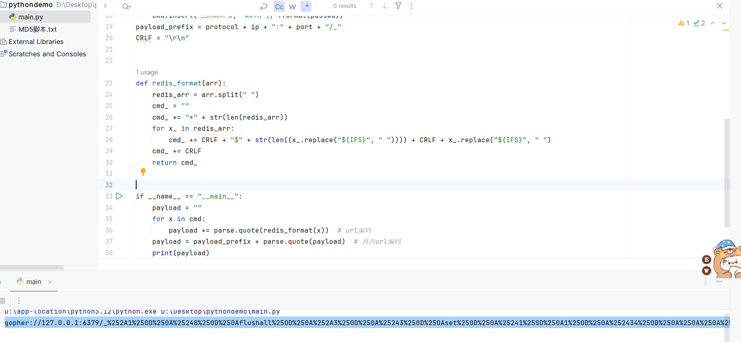This screenshot has height=342, width=741.
Task: Jump to previous highlighted error arrow
Action: 713,23
